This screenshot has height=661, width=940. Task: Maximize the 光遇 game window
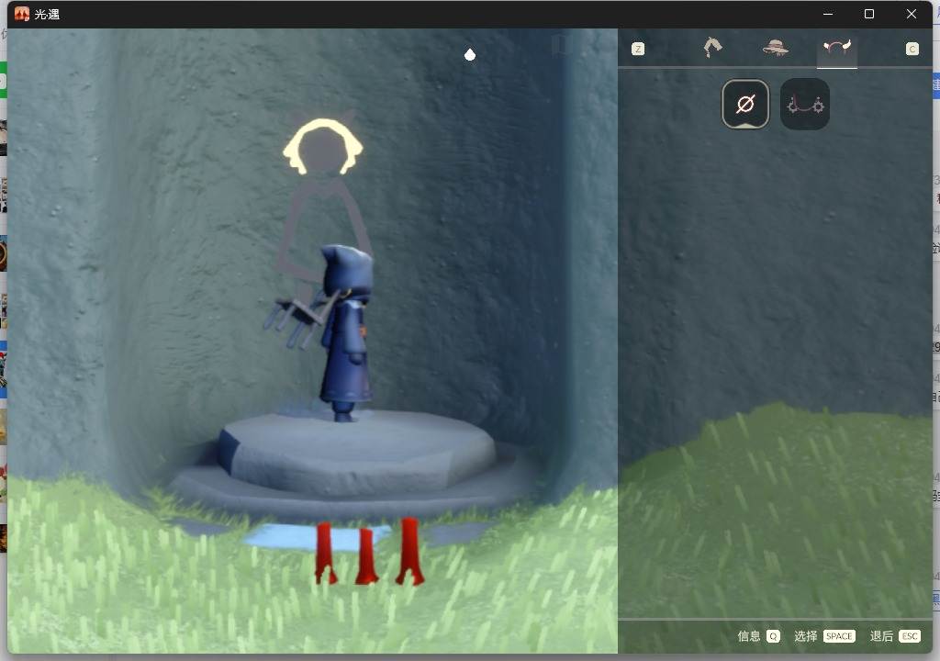pos(869,14)
